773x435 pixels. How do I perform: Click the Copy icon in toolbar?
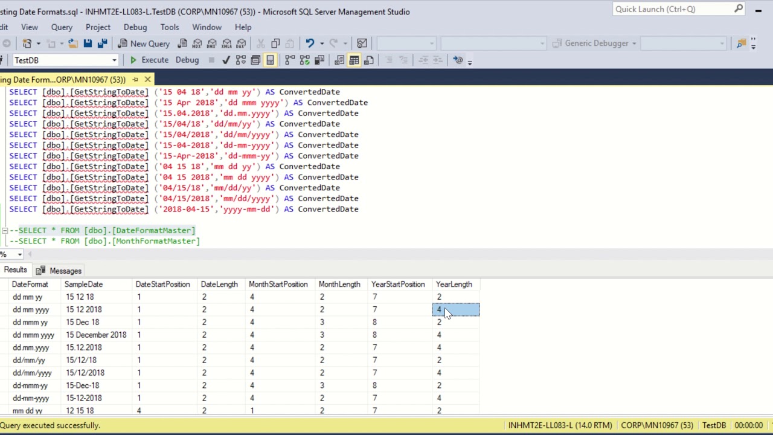(x=275, y=43)
